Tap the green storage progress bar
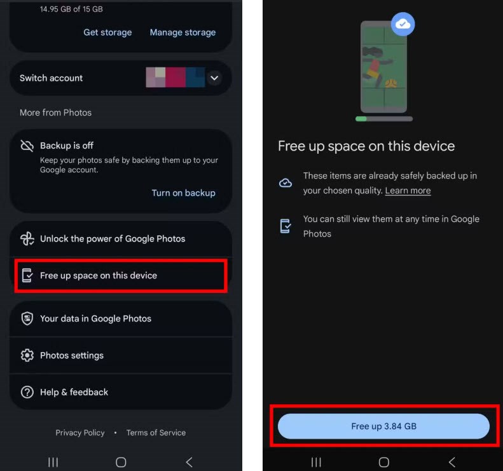The width and height of the screenshot is (503, 471). 384,119
